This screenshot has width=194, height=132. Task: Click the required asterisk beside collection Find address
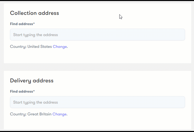[34, 23]
